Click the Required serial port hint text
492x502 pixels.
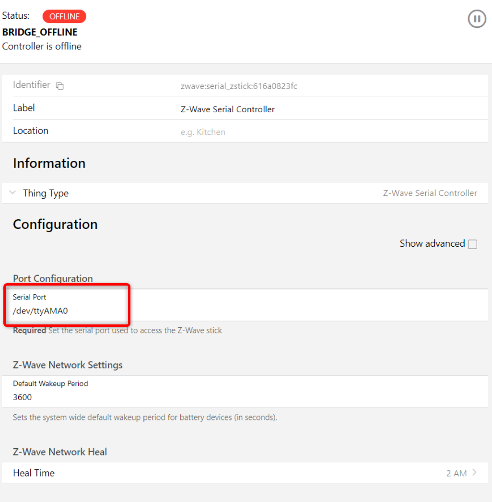tap(117, 330)
